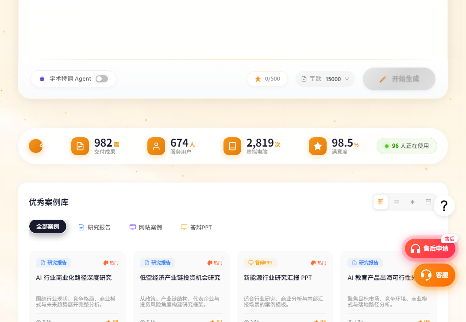Open the AI 行业商业化路径深度研究 case card
The image size is (466, 322).
pyautogui.click(x=77, y=287)
